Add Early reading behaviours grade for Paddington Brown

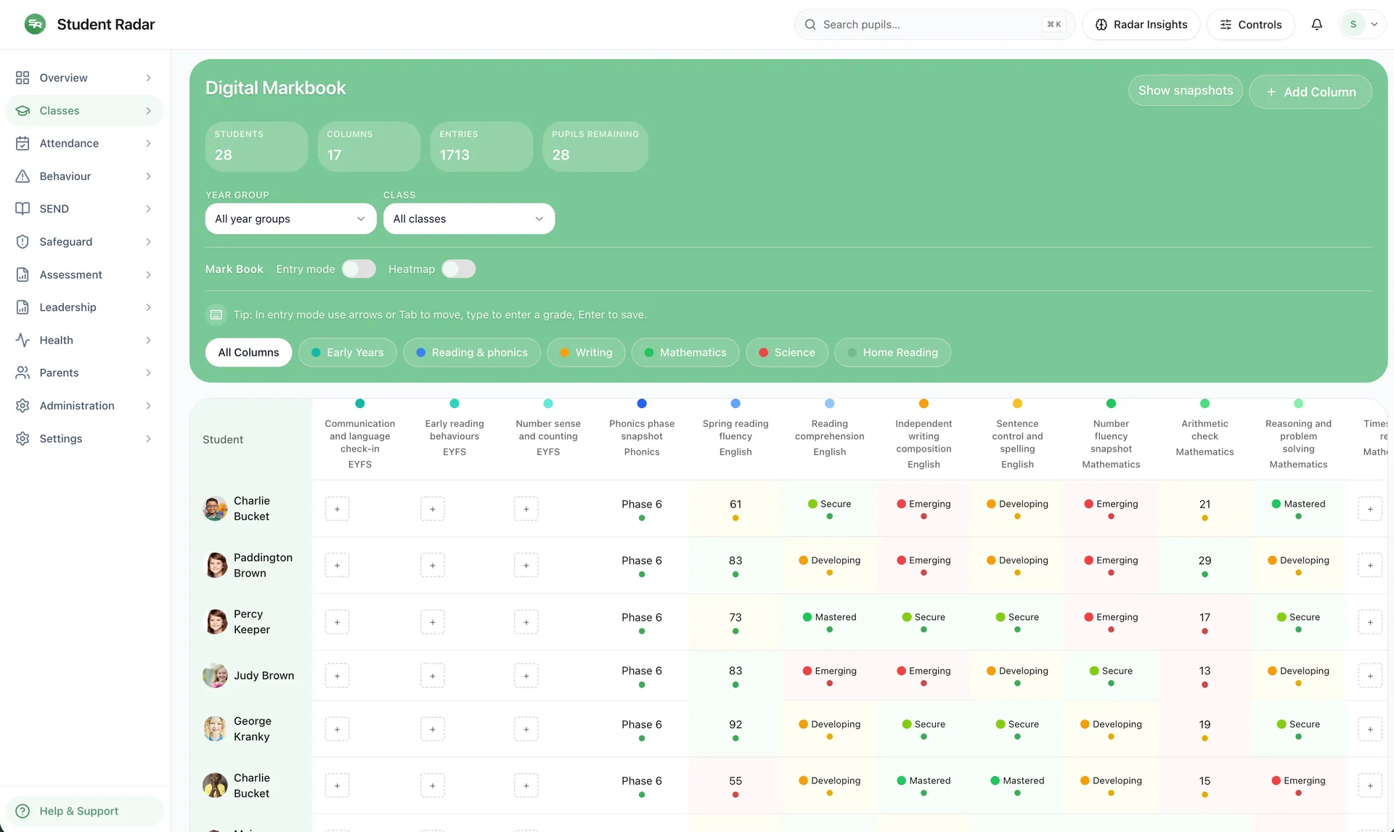pyautogui.click(x=432, y=566)
